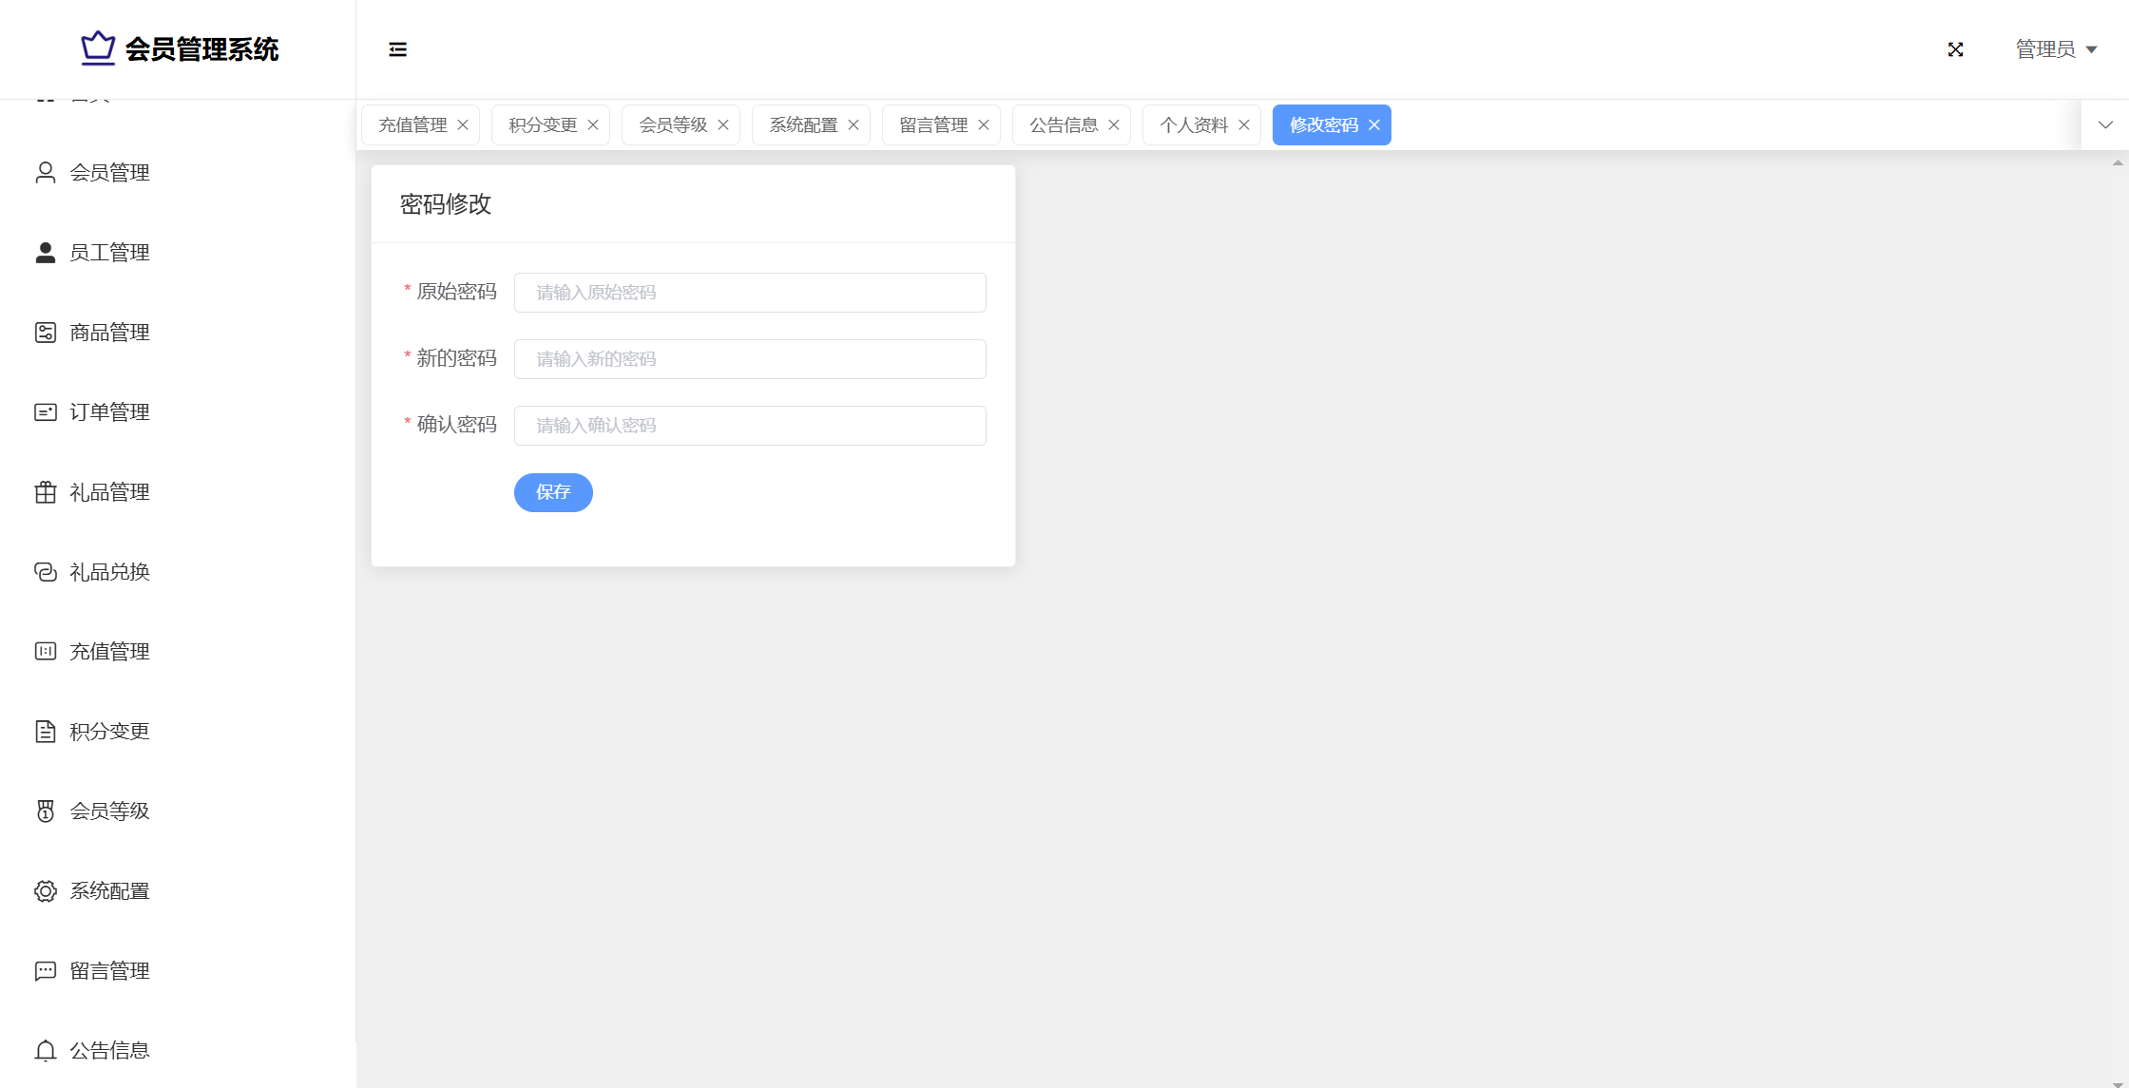Click the 会员管理 person icon
The height and width of the screenshot is (1088, 2129).
click(45, 173)
